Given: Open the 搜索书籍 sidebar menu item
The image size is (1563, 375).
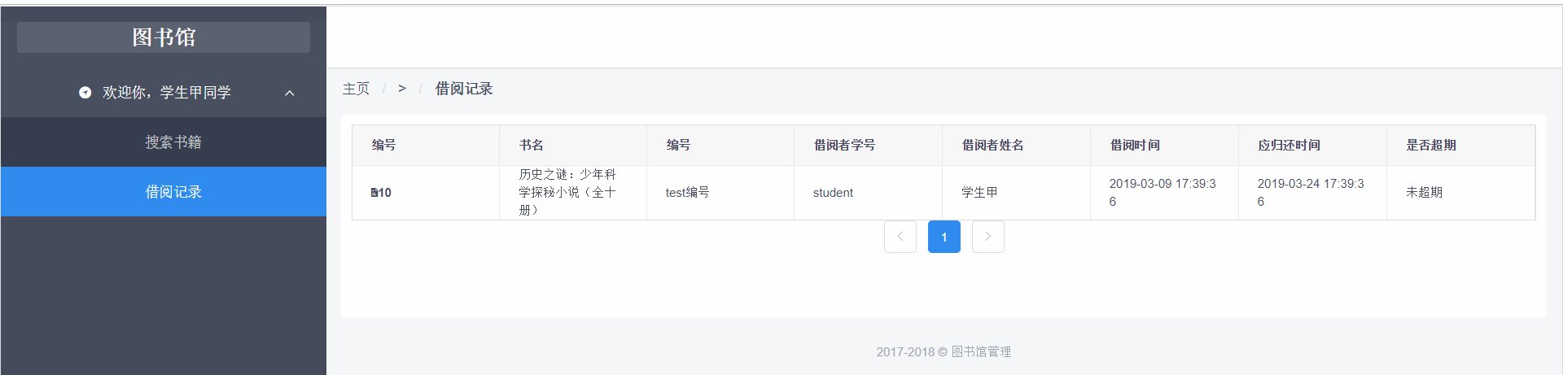Looking at the screenshot, I should point(173,142).
